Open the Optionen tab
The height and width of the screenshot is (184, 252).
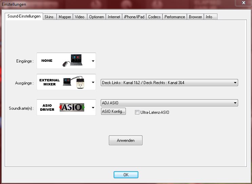(96, 17)
